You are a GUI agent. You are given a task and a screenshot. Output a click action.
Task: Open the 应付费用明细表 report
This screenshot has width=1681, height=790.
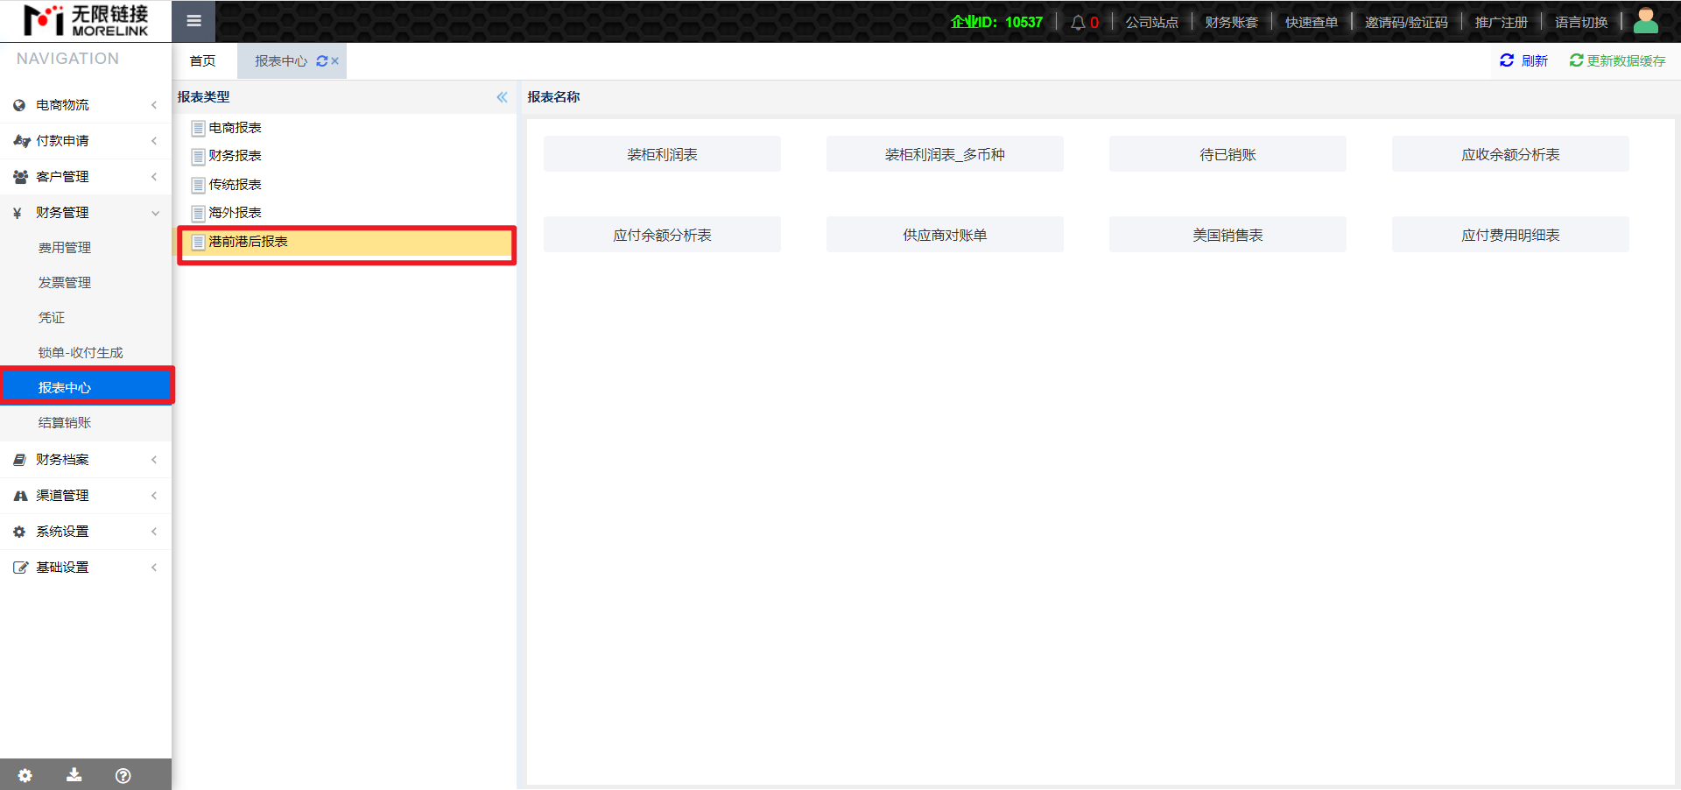pyautogui.click(x=1510, y=235)
